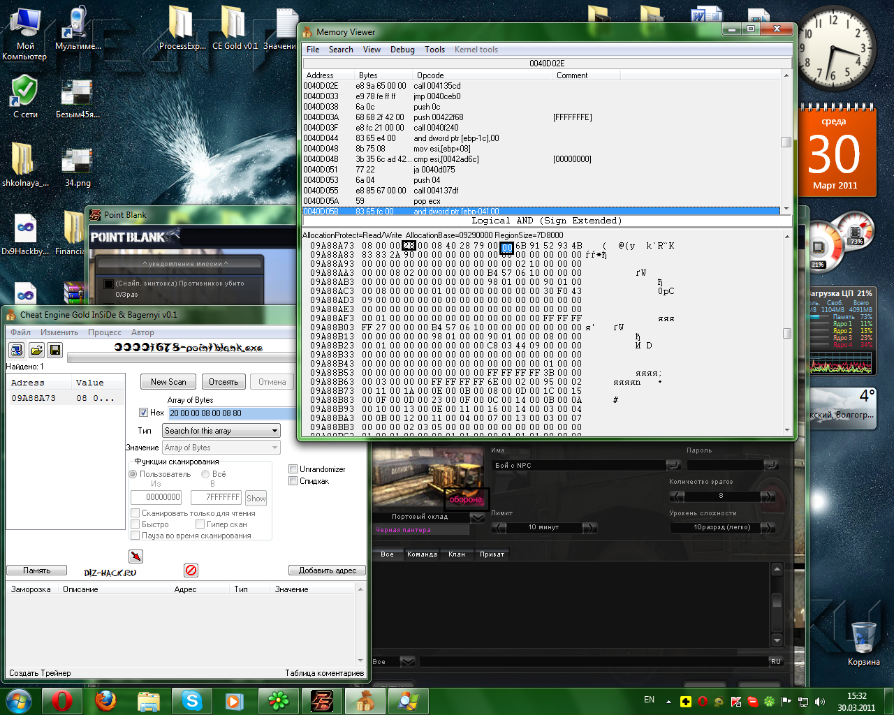
Task: Open Windows Explorer from the taskbar
Action: point(149,700)
